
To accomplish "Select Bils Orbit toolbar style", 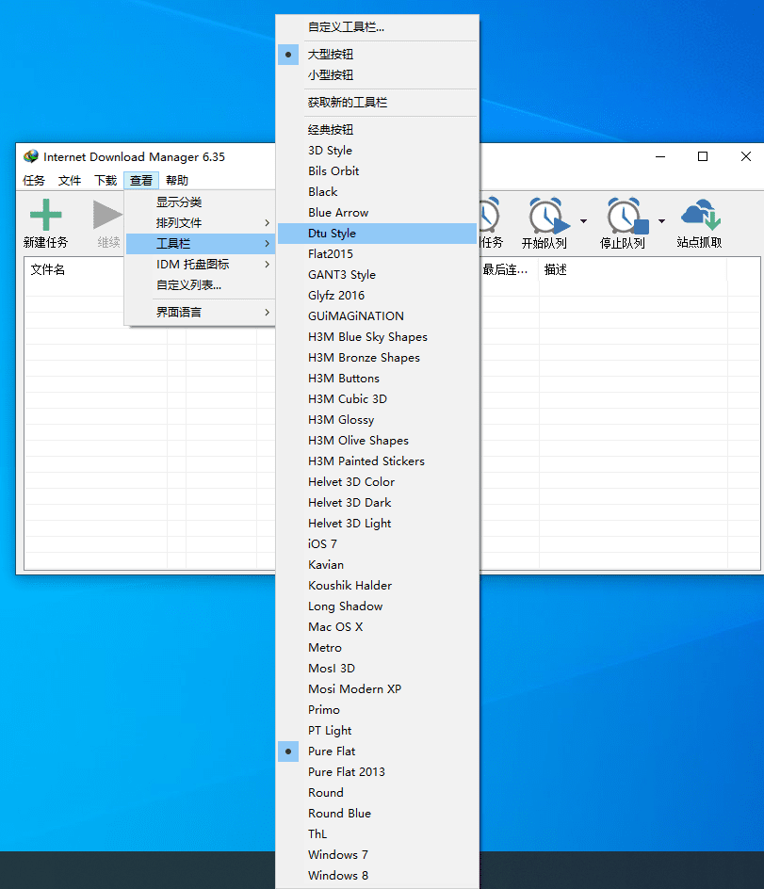I will click(377, 171).
